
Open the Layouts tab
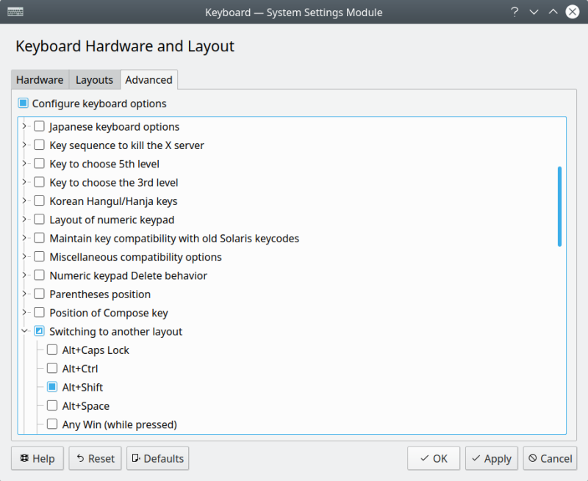pyautogui.click(x=94, y=79)
